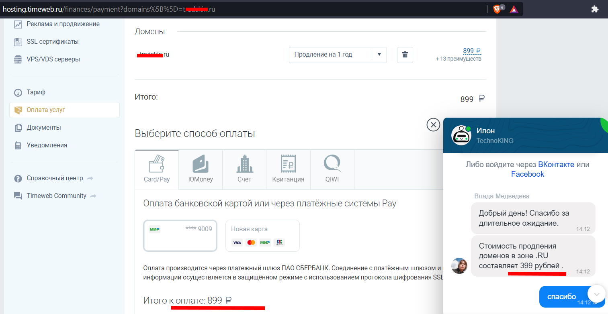Select the QIWI payment tab
Screen dimensions: 608x314
coord(332,169)
